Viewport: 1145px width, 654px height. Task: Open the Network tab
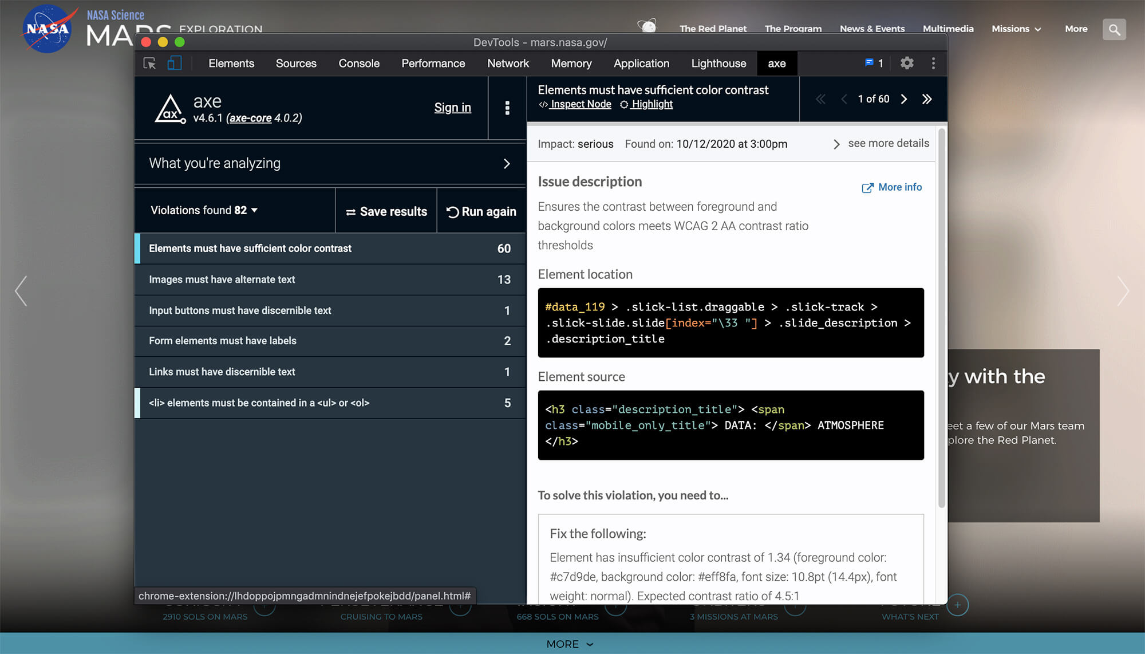click(508, 64)
